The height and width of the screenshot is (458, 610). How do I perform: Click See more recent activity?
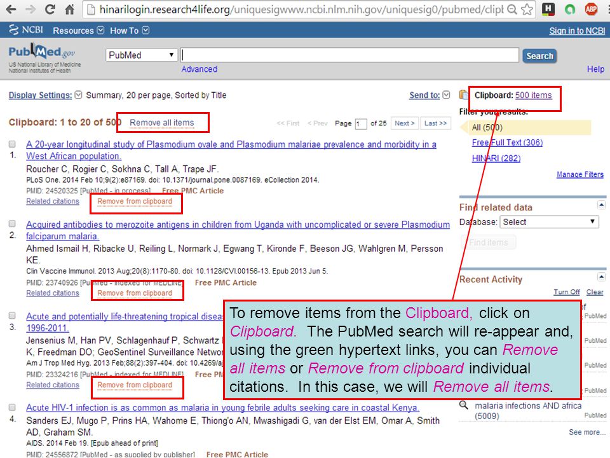click(x=587, y=432)
